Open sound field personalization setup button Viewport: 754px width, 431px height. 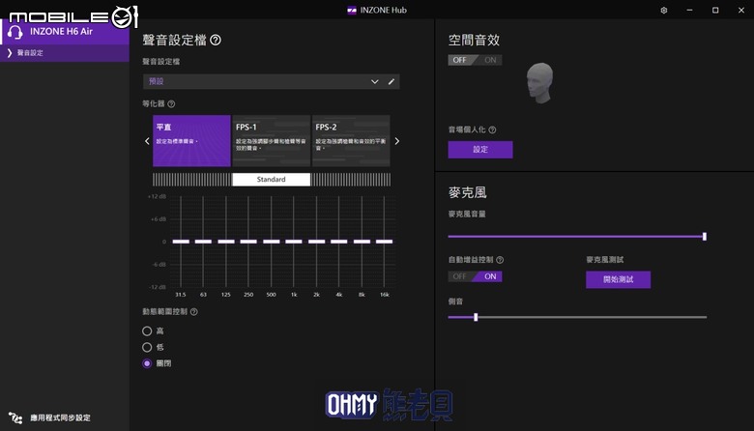coord(479,150)
